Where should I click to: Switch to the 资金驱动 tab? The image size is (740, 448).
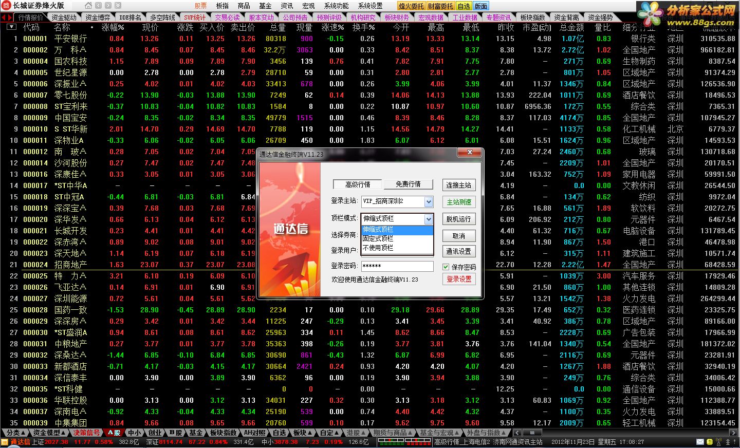pyautogui.click(x=64, y=17)
